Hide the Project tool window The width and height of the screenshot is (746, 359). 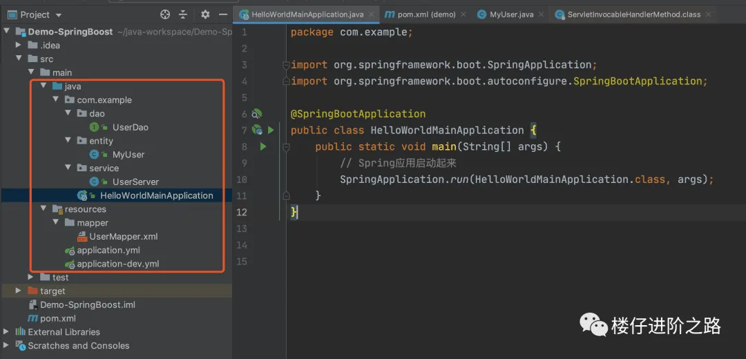point(222,14)
